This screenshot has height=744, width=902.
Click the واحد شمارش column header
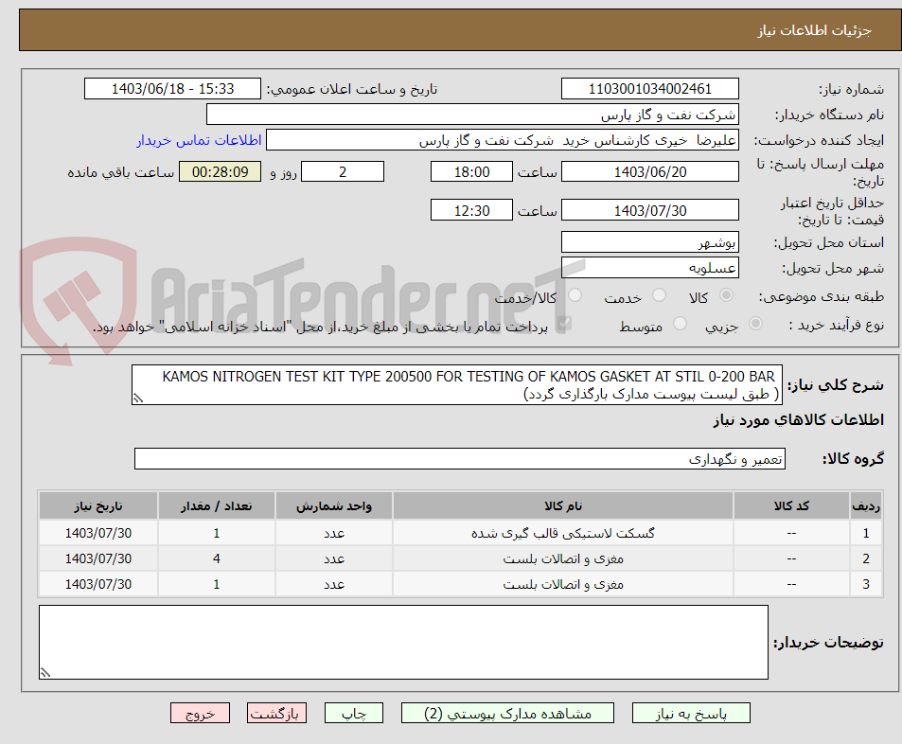pos(334,505)
